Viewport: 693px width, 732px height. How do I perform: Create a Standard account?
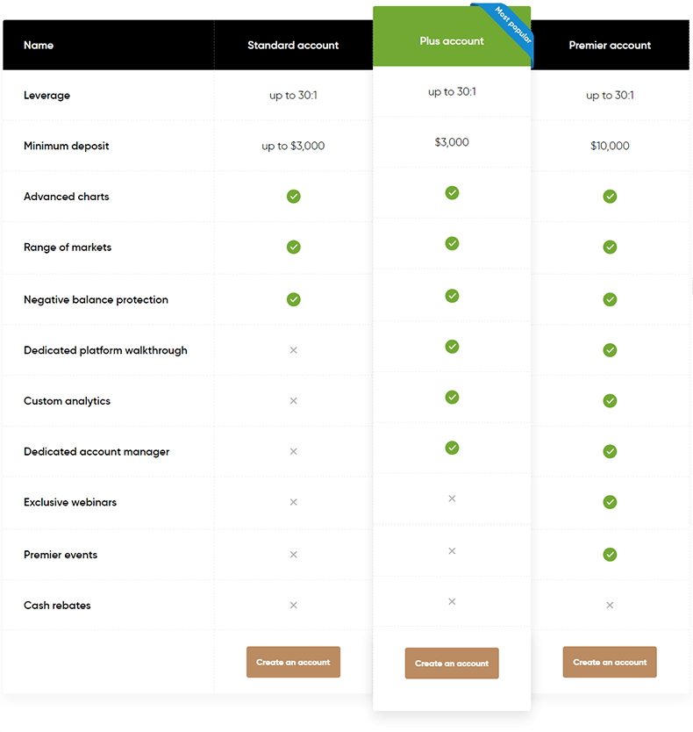click(x=294, y=662)
